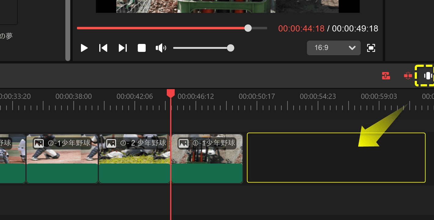Viewport: 434px width, 220px height.
Task: Click the image icon on clip ⑦-2少年野球
Action: click(111, 143)
